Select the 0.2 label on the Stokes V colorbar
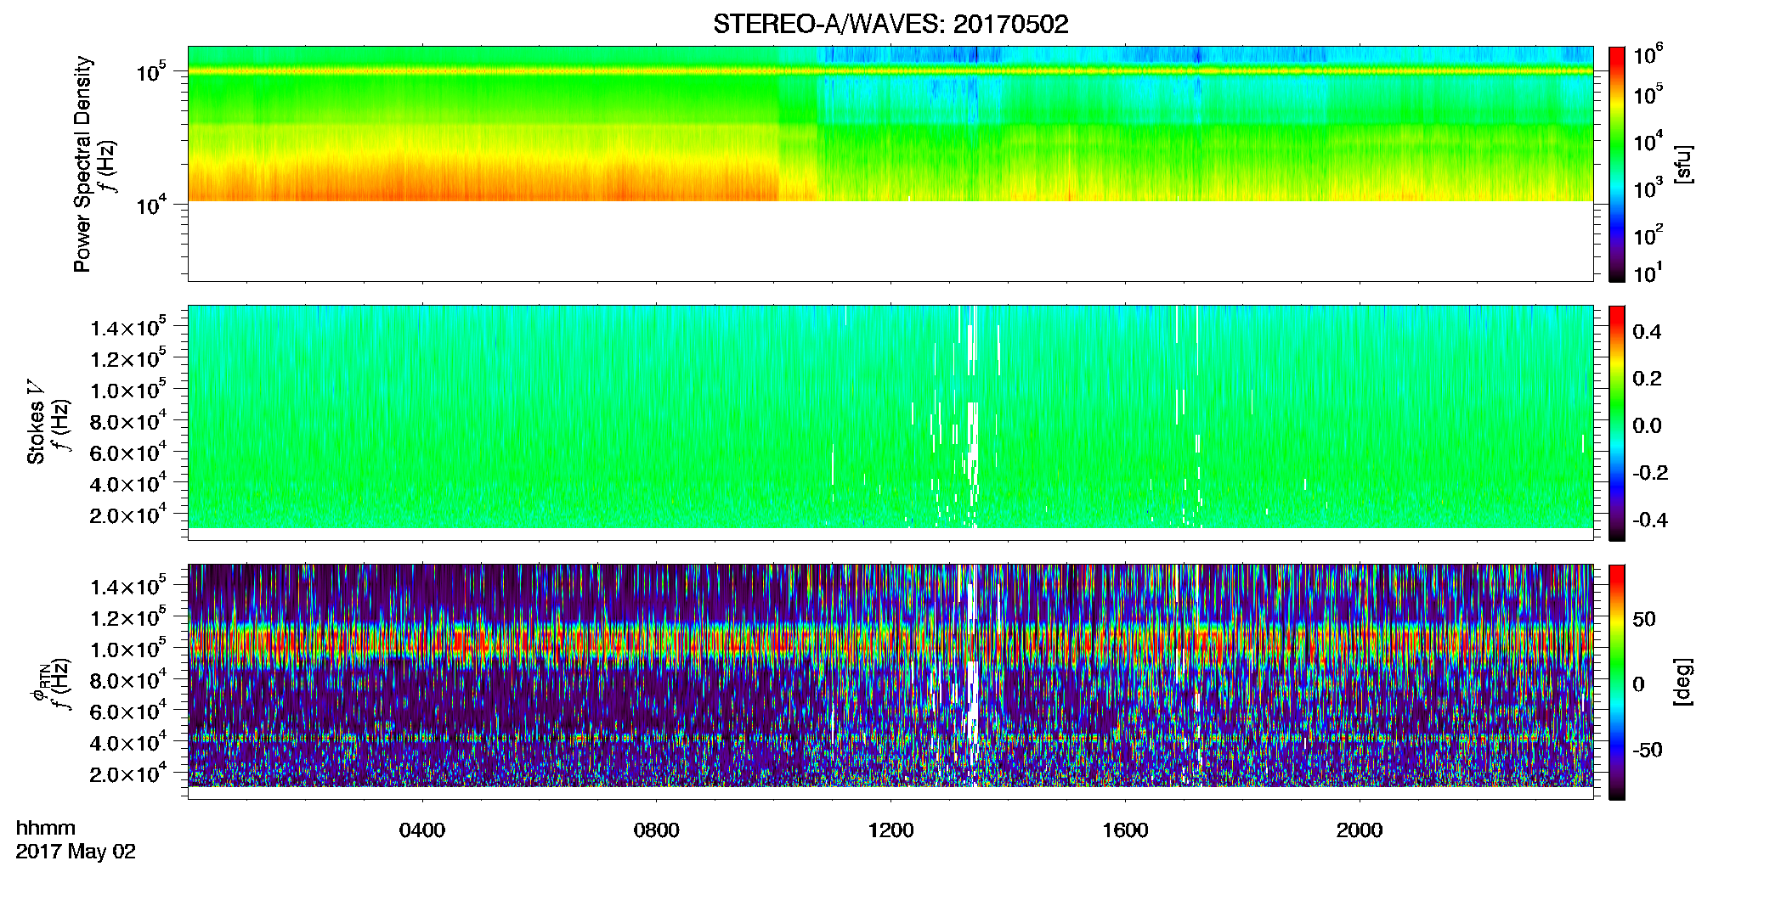Image resolution: width=1781 pixels, height=917 pixels. click(1647, 379)
